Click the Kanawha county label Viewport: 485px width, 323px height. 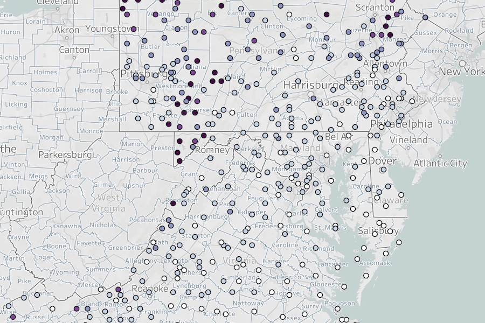pos(66,226)
